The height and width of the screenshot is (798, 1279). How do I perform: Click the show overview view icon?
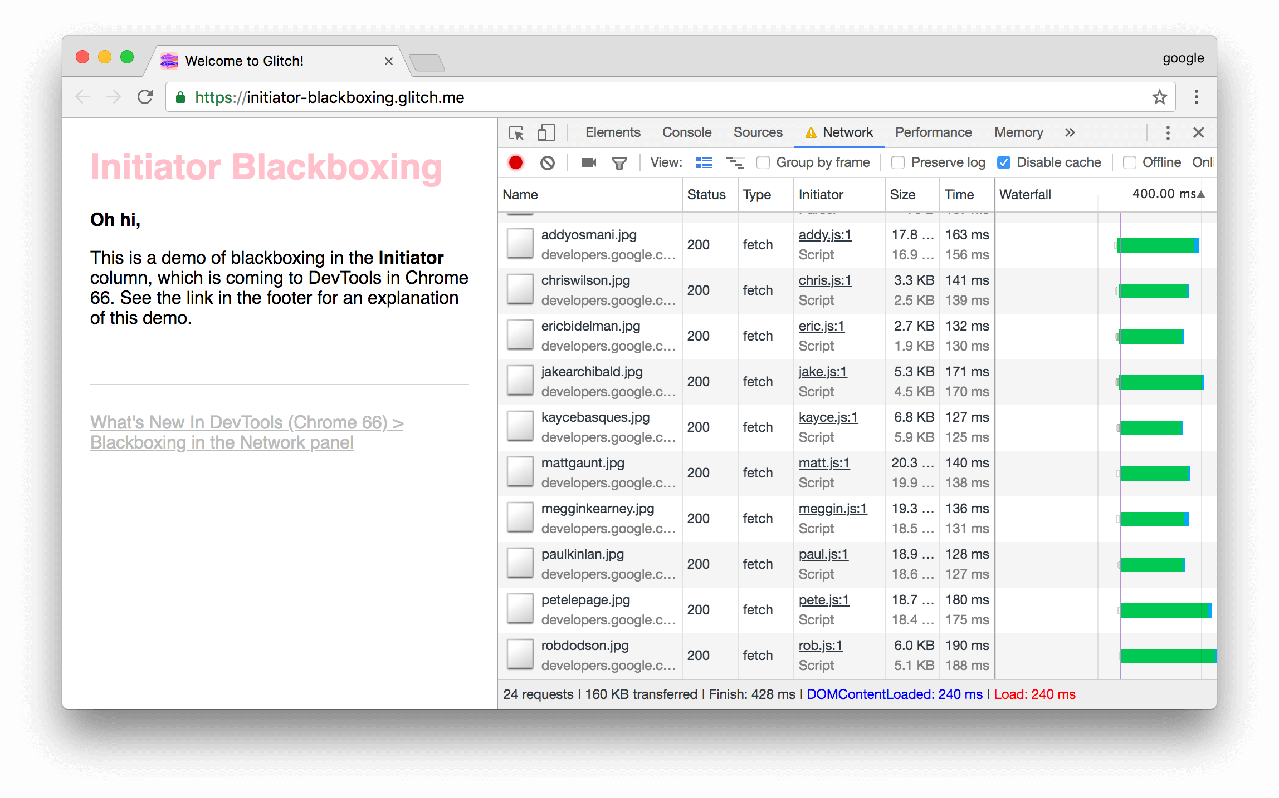735,162
